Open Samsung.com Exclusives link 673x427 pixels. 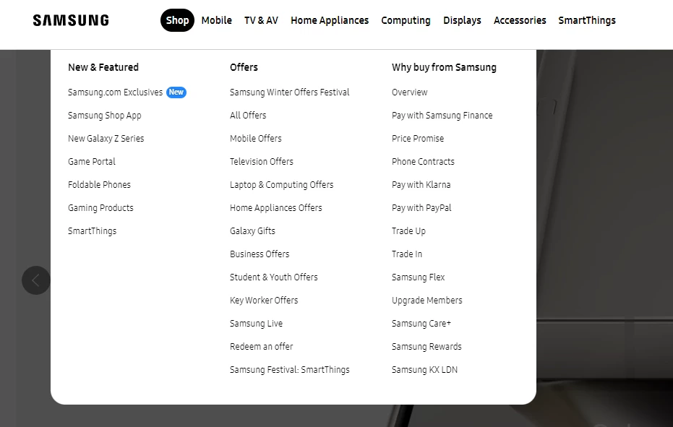tap(115, 92)
